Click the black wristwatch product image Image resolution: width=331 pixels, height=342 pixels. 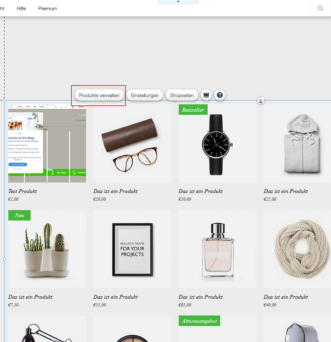tap(217, 143)
